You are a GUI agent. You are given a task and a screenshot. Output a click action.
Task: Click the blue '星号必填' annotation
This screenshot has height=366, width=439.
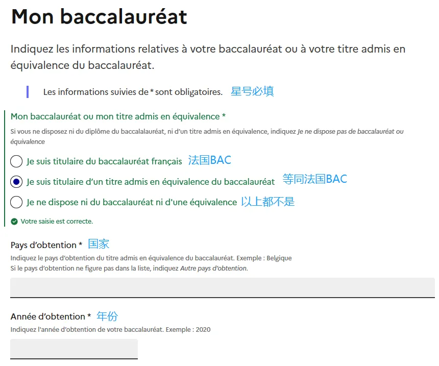[252, 91]
